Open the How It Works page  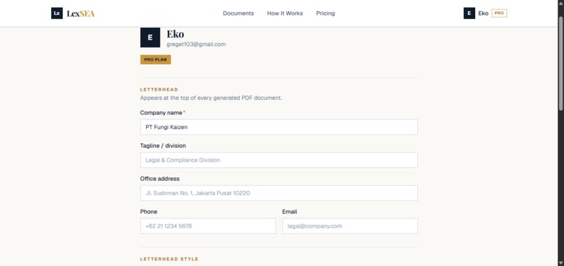pos(285,13)
